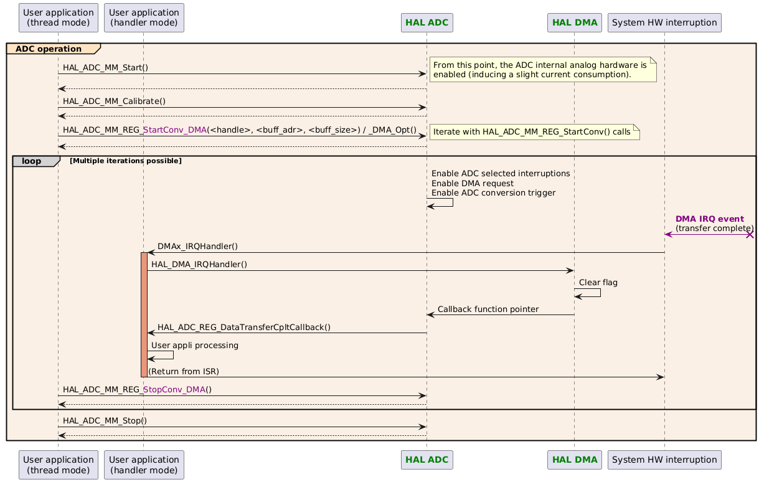759x482 pixels.
Task: Select the 'Enable DMA request' text line
Action: click(473, 183)
